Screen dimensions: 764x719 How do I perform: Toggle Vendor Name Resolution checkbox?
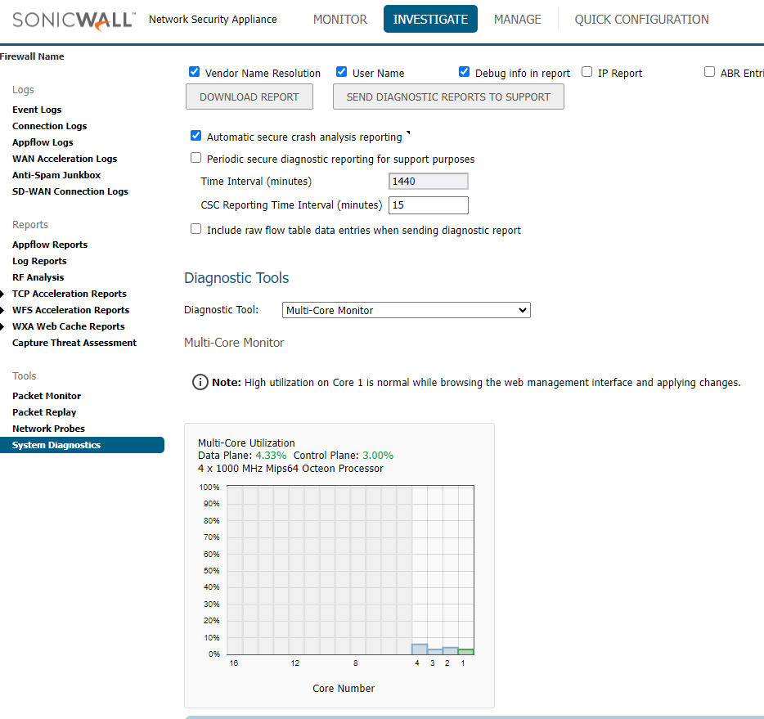(x=195, y=72)
